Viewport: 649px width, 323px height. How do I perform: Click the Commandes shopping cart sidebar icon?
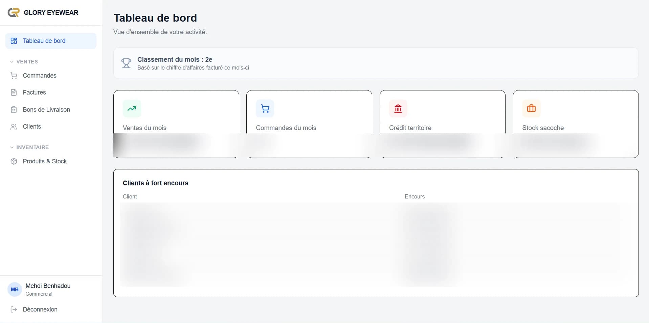click(14, 76)
